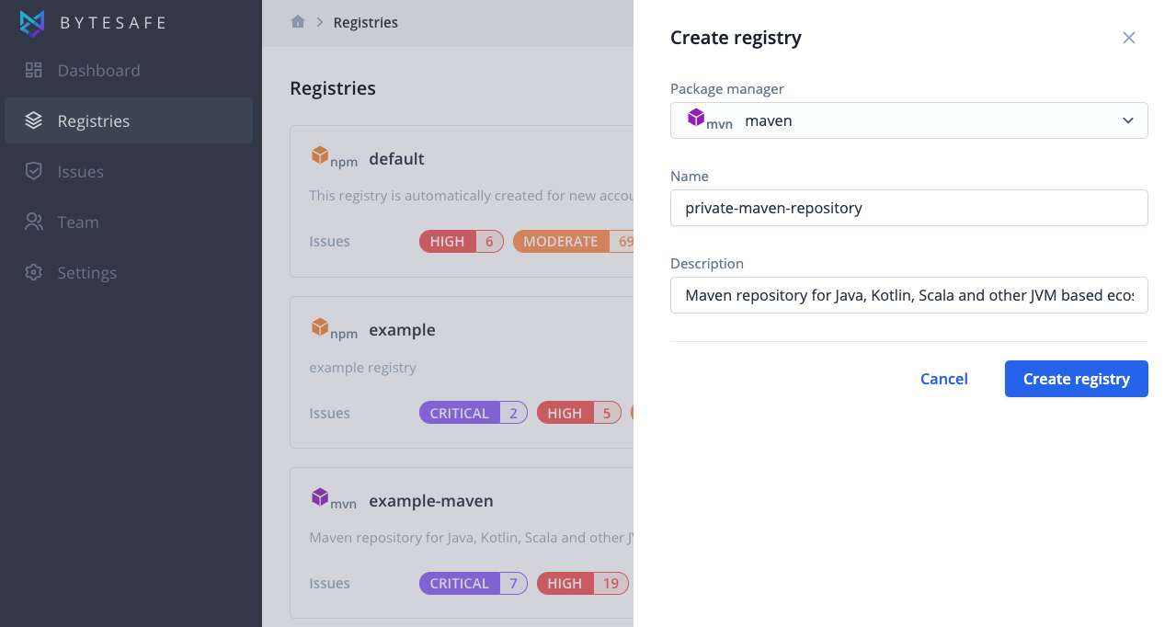Click the Settings gear icon

[x=34, y=272]
